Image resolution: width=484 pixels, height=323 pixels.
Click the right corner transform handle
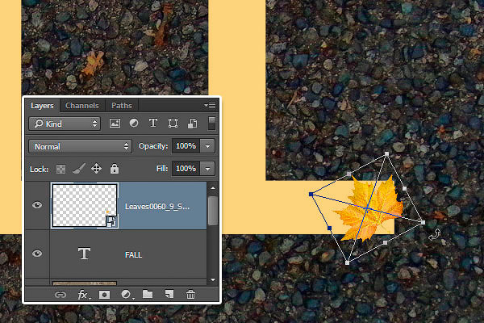pyautogui.click(x=423, y=222)
